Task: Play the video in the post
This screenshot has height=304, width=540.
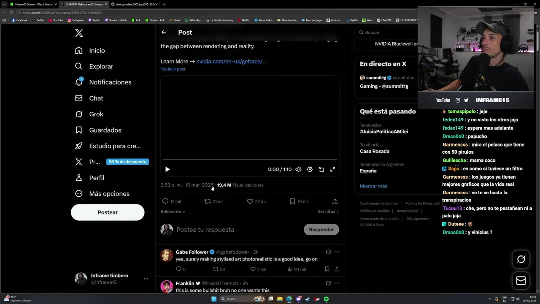Action: click(167, 169)
